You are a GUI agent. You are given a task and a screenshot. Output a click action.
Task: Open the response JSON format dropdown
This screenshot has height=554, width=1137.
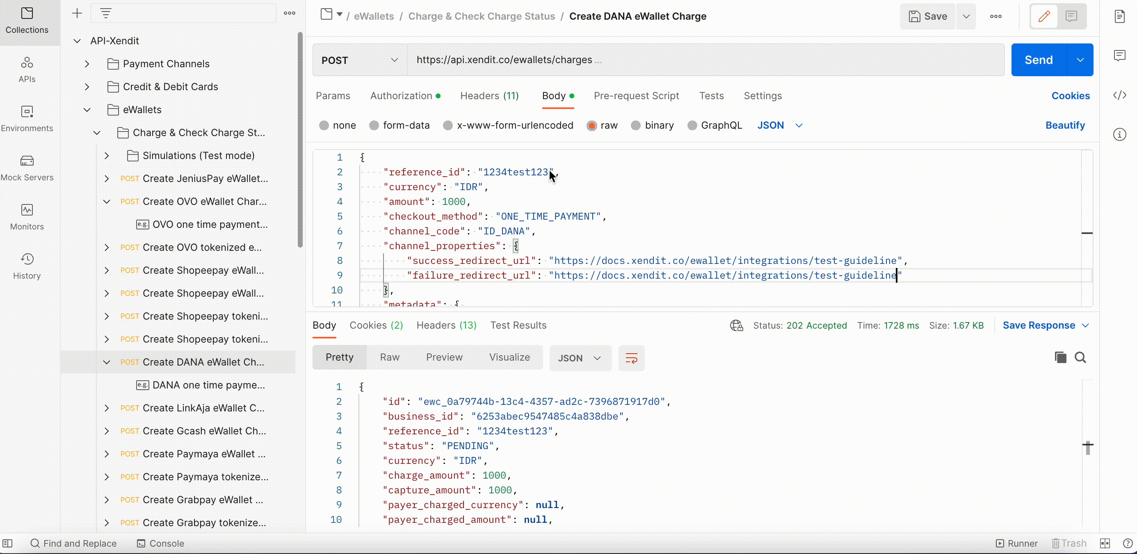pyautogui.click(x=580, y=358)
